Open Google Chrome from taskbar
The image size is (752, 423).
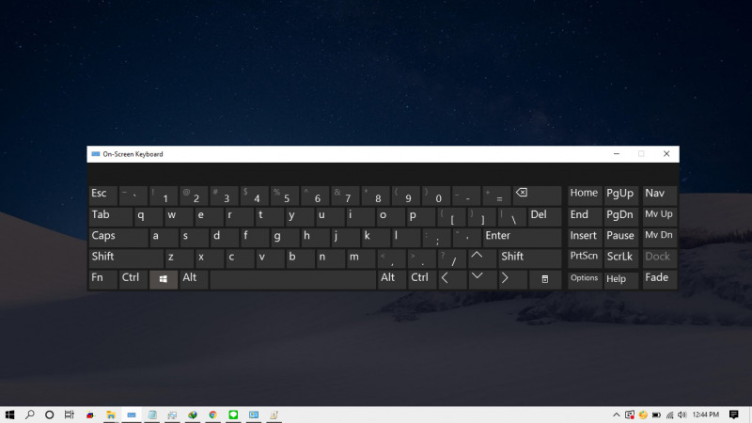(x=213, y=415)
